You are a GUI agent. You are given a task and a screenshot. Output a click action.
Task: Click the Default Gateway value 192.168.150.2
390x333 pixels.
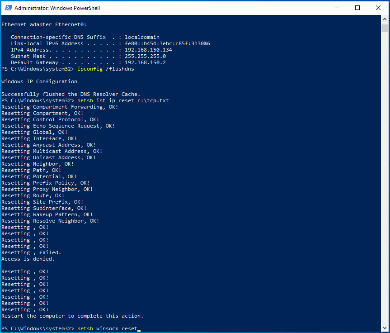[145, 62]
